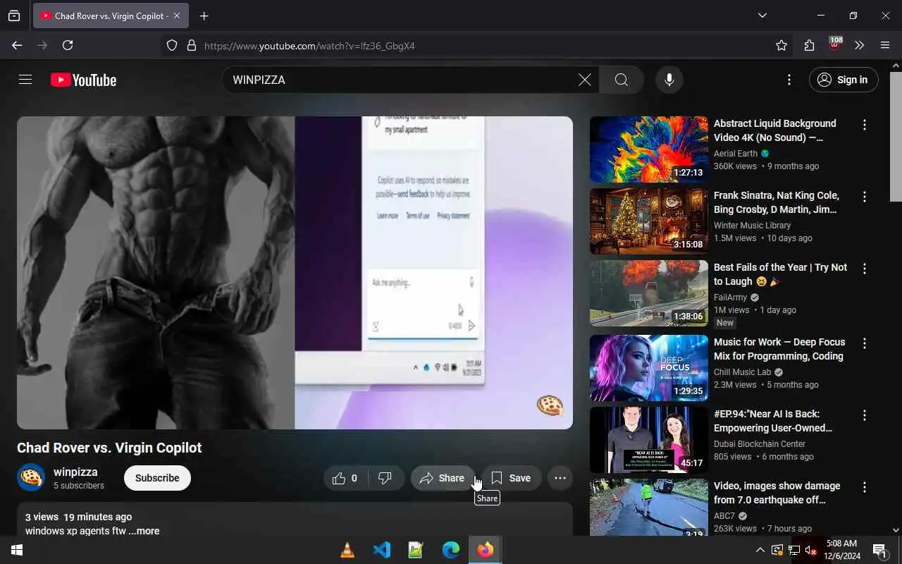Select the Chad Rover vs. Virgin Copilot tab
The width and height of the screenshot is (902, 564).
[111, 16]
